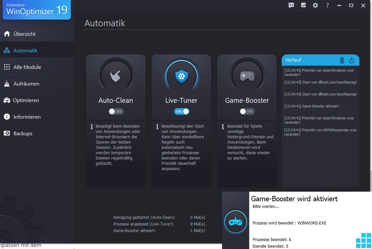
Task: Click the Game-Booster gamepad icon
Action: (x=247, y=76)
